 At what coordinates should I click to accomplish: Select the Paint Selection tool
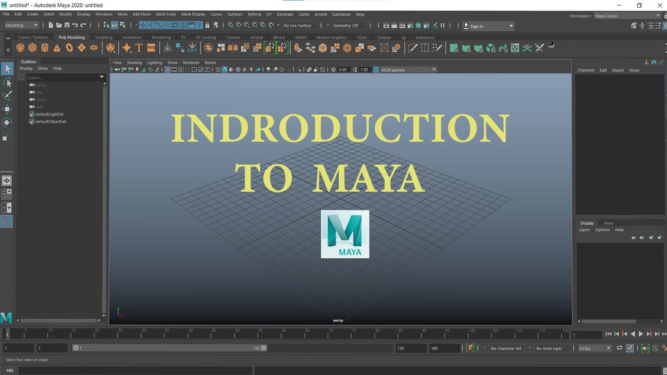(7, 96)
